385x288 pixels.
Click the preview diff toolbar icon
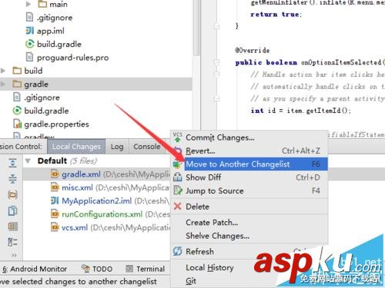[x=12, y=227]
